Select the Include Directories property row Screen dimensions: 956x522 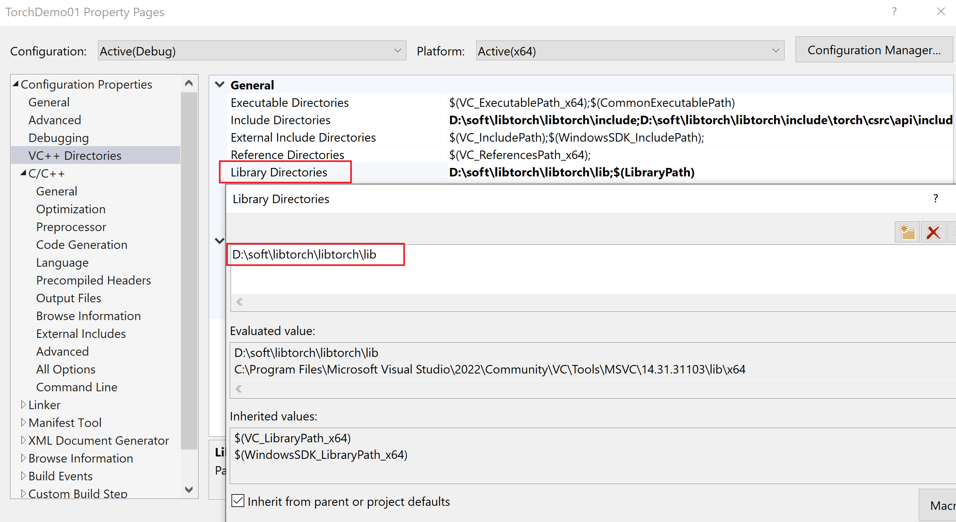[x=280, y=120]
